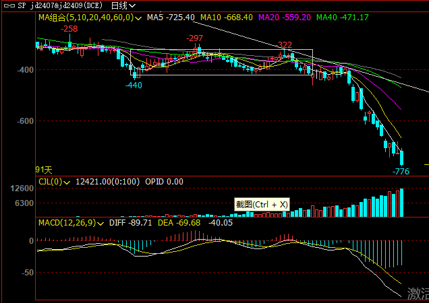The width and height of the screenshot is (429, 303).
Task: Expand the MA组合 indicator dropdown arrow
Action: pyautogui.click(x=138, y=17)
